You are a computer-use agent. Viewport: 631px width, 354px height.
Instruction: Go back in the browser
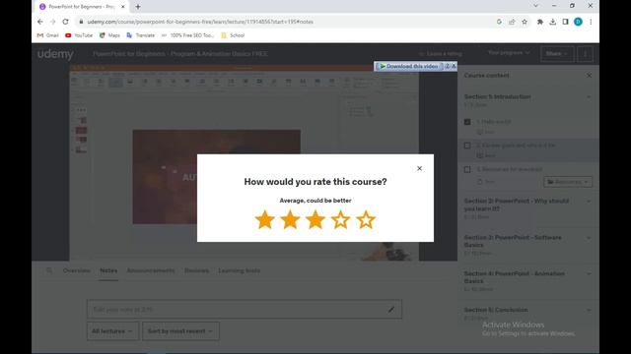[x=40, y=22]
